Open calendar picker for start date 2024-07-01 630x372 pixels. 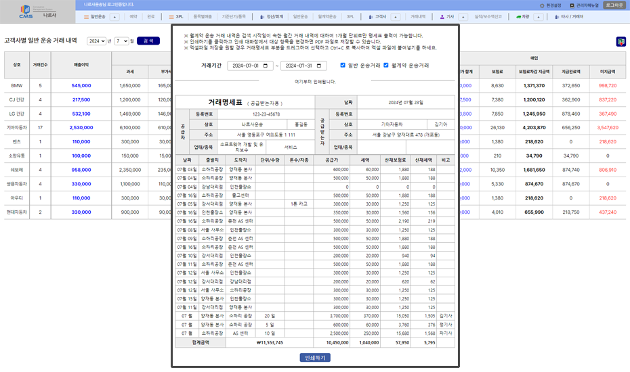click(x=266, y=66)
